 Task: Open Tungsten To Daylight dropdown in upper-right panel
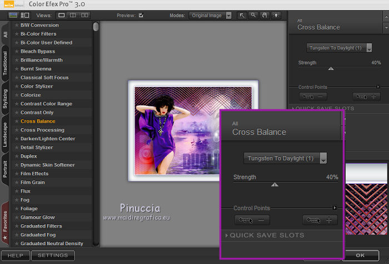tap(339, 48)
